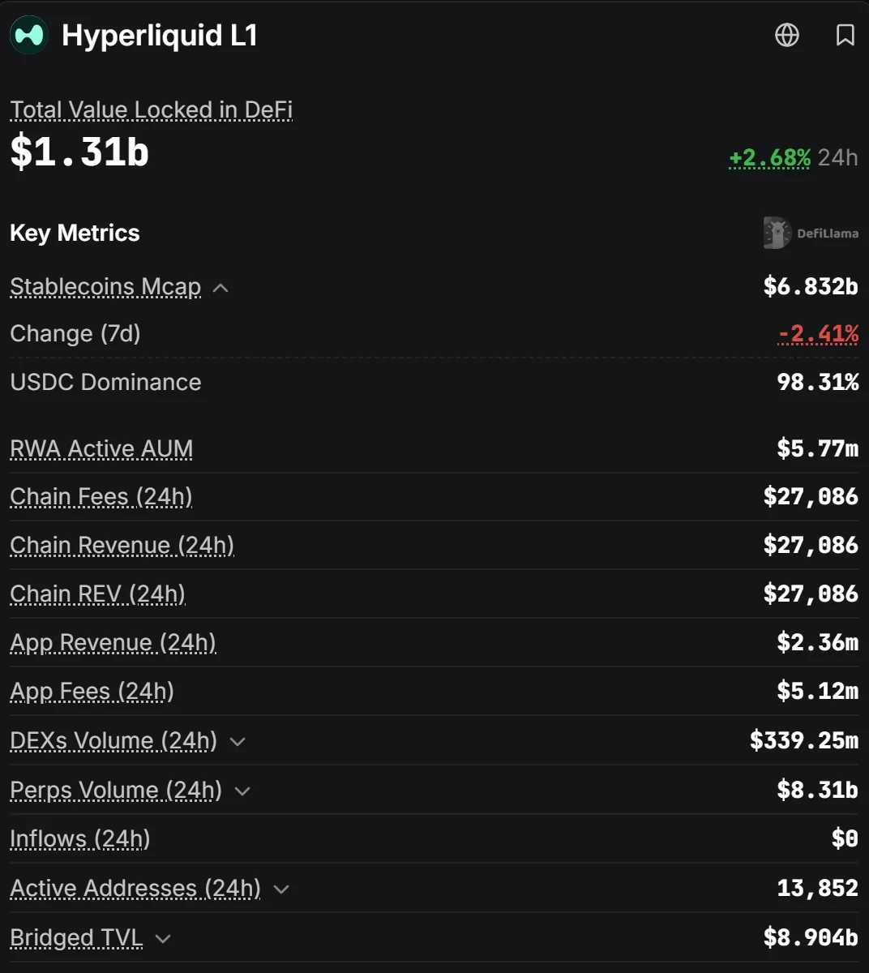Image resolution: width=869 pixels, height=973 pixels.
Task: Select the 98.31% USDC dominance value
Action: [817, 382]
